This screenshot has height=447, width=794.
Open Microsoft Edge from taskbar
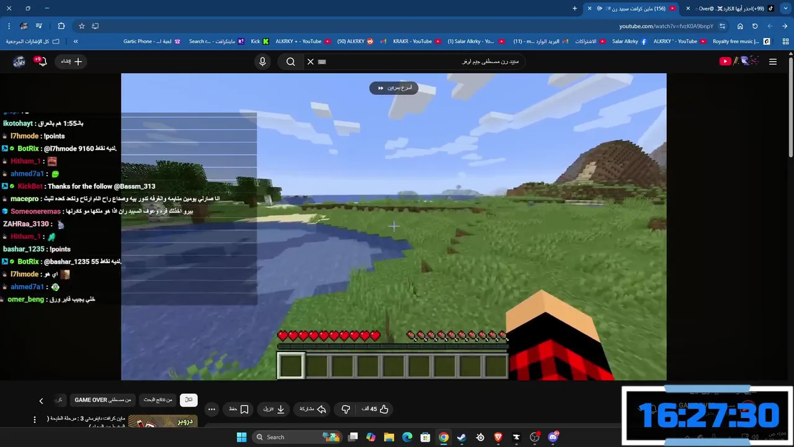(x=407, y=437)
